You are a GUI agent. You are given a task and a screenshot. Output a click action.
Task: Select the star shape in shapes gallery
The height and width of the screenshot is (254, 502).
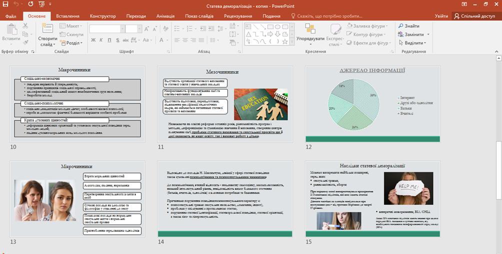click(285, 41)
